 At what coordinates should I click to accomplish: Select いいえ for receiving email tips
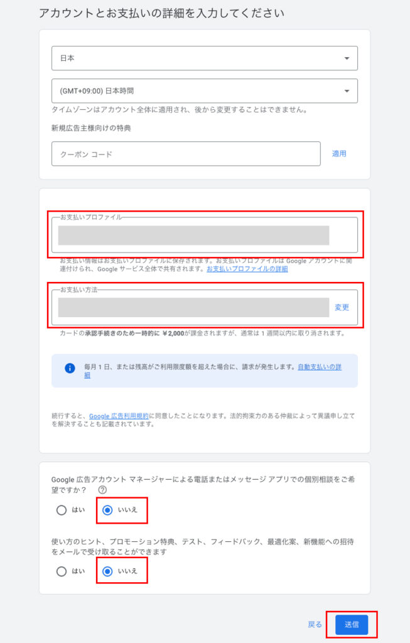[107, 571]
